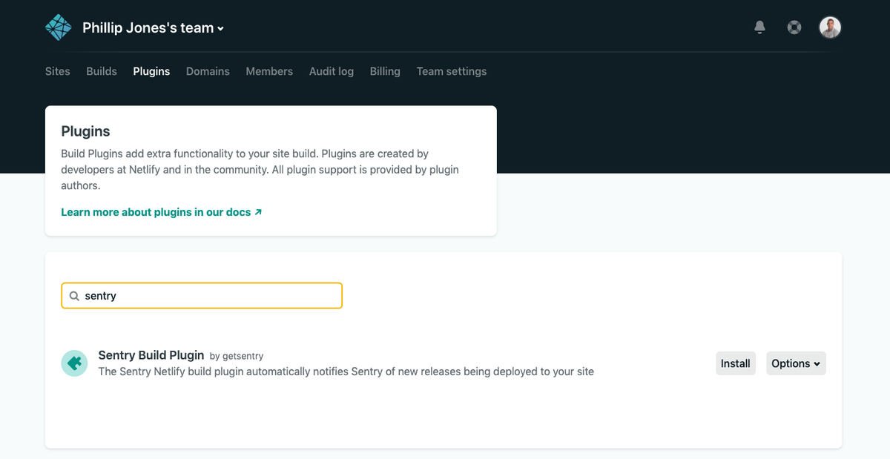Open the user avatar menu
Image resolution: width=890 pixels, height=459 pixels.
tap(830, 27)
